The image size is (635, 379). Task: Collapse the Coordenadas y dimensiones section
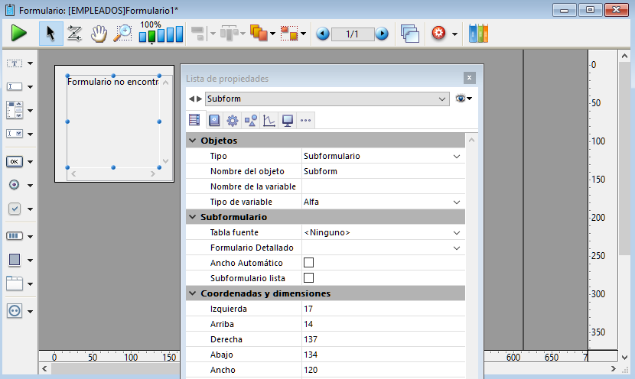click(191, 293)
